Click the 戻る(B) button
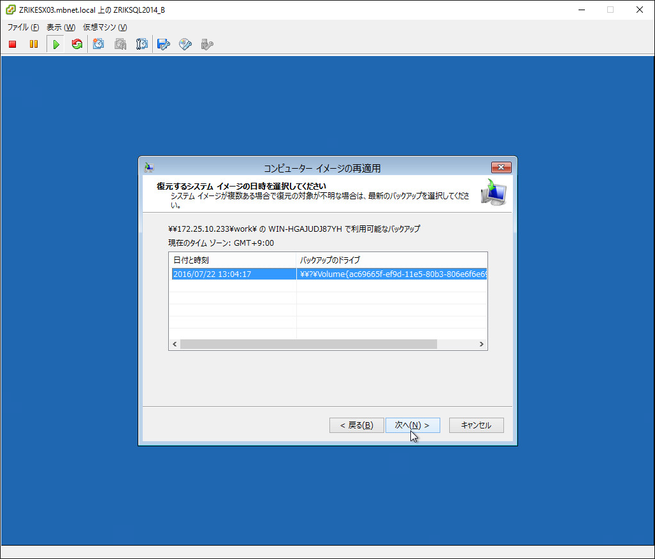The height and width of the screenshot is (559, 655). (x=356, y=425)
